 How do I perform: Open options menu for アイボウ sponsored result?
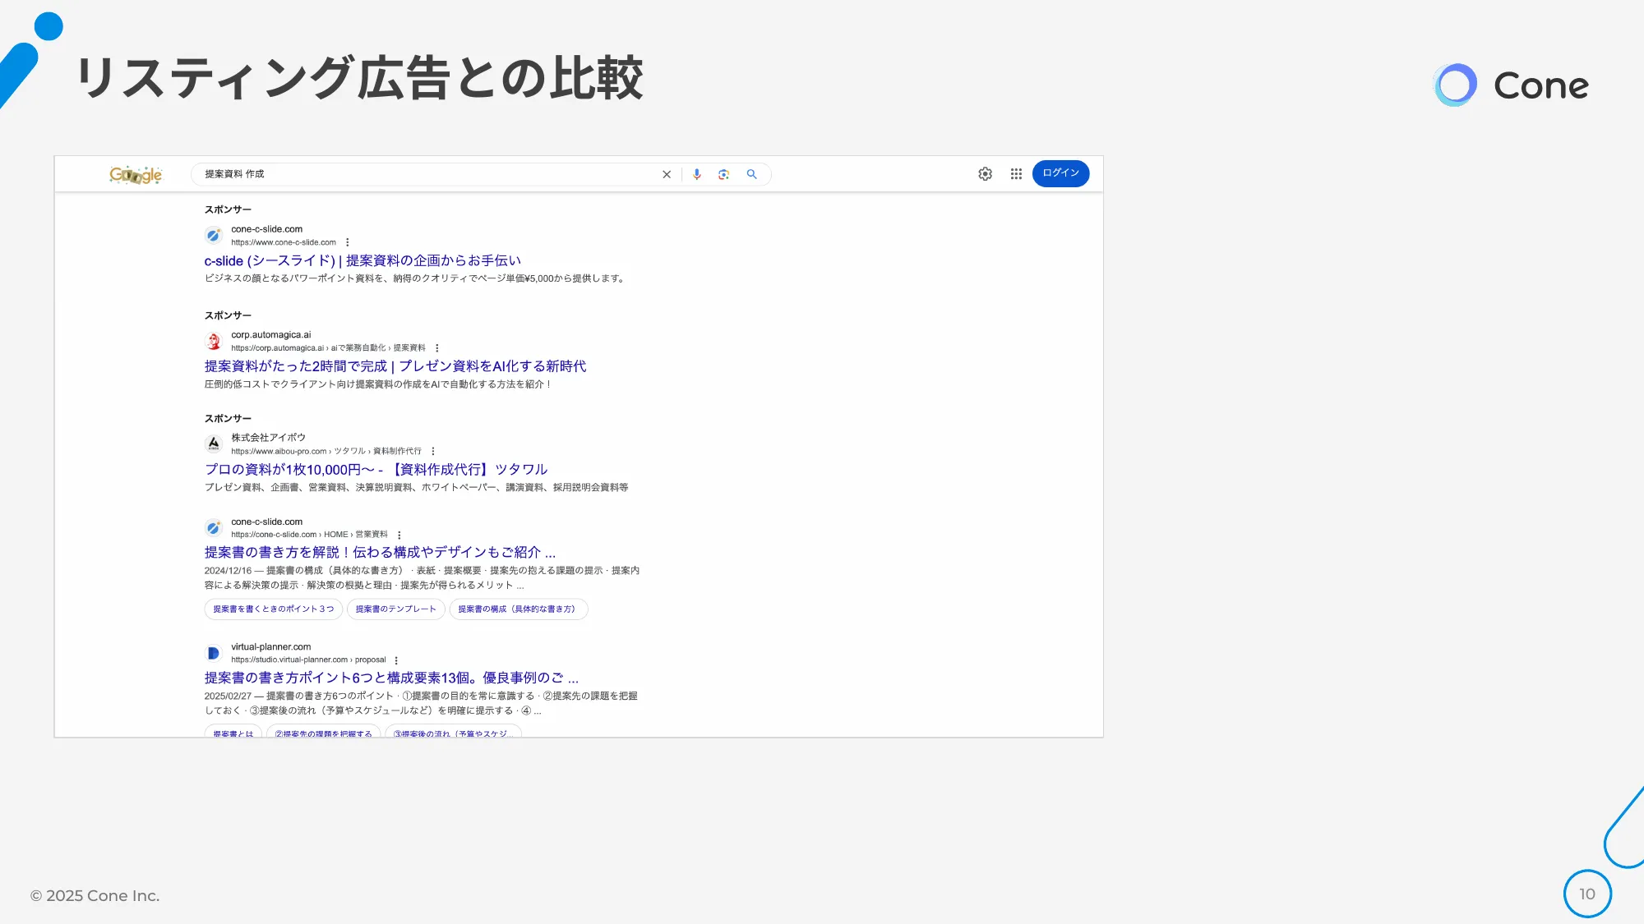coord(433,450)
